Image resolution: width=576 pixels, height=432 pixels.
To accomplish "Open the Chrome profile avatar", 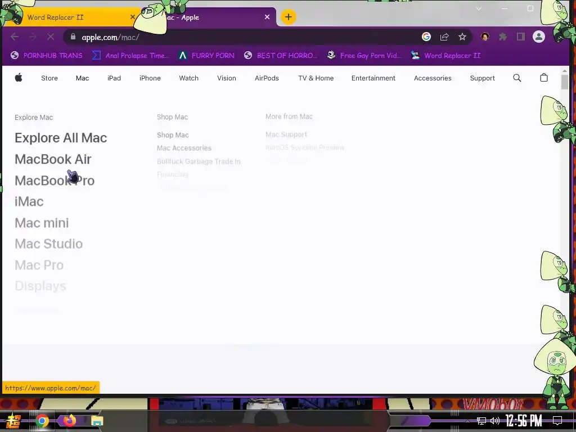I will click(538, 37).
